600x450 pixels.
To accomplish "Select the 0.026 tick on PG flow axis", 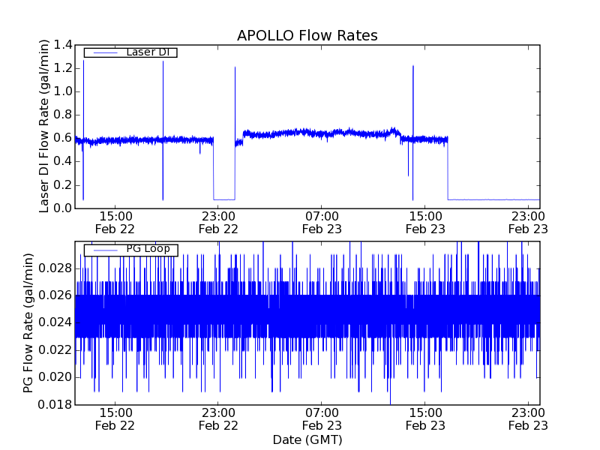I will pyautogui.click(x=55, y=295).
